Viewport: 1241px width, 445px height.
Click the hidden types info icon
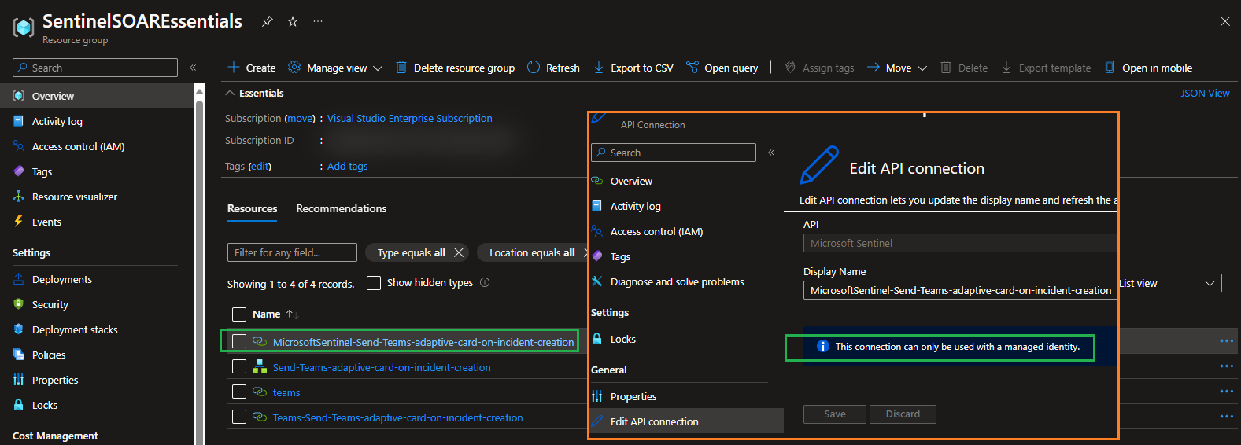tap(485, 282)
